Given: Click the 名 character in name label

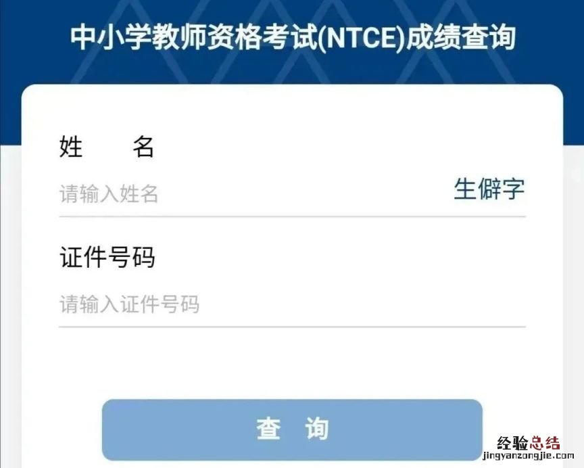Looking at the screenshot, I should tap(143, 147).
